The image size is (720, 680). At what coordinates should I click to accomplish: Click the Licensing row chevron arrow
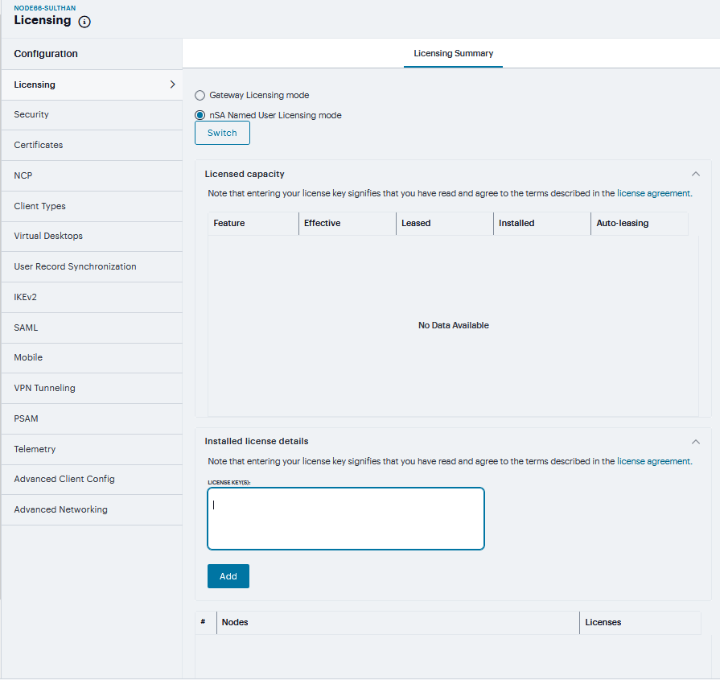tap(172, 84)
